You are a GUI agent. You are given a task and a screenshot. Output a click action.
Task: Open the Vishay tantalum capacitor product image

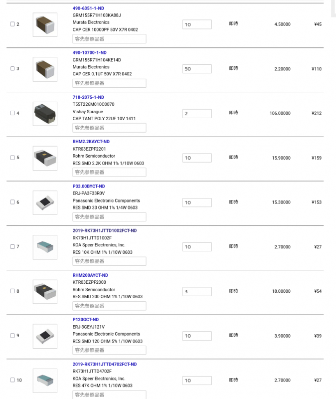tap(45, 113)
